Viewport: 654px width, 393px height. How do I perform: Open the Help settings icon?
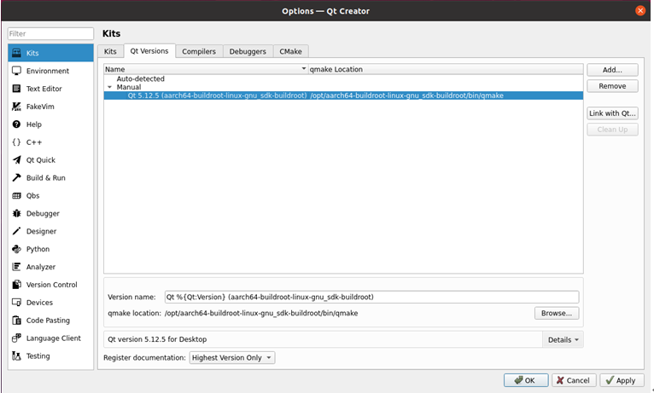(17, 124)
